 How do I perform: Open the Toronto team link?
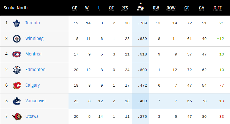pos(32,23)
